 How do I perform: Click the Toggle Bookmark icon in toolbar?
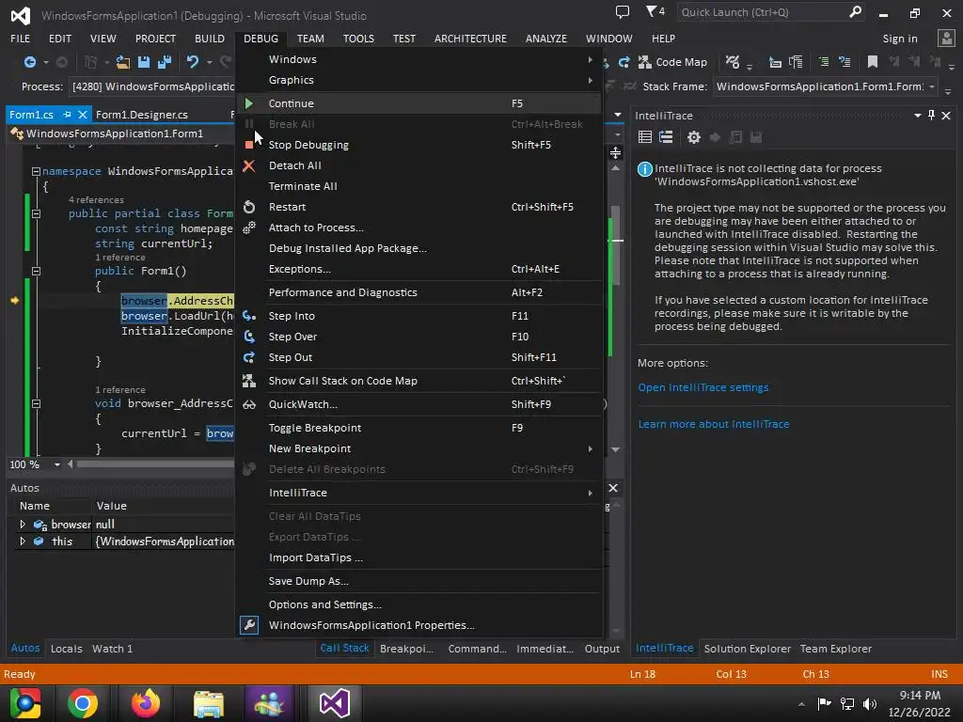[x=872, y=62]
